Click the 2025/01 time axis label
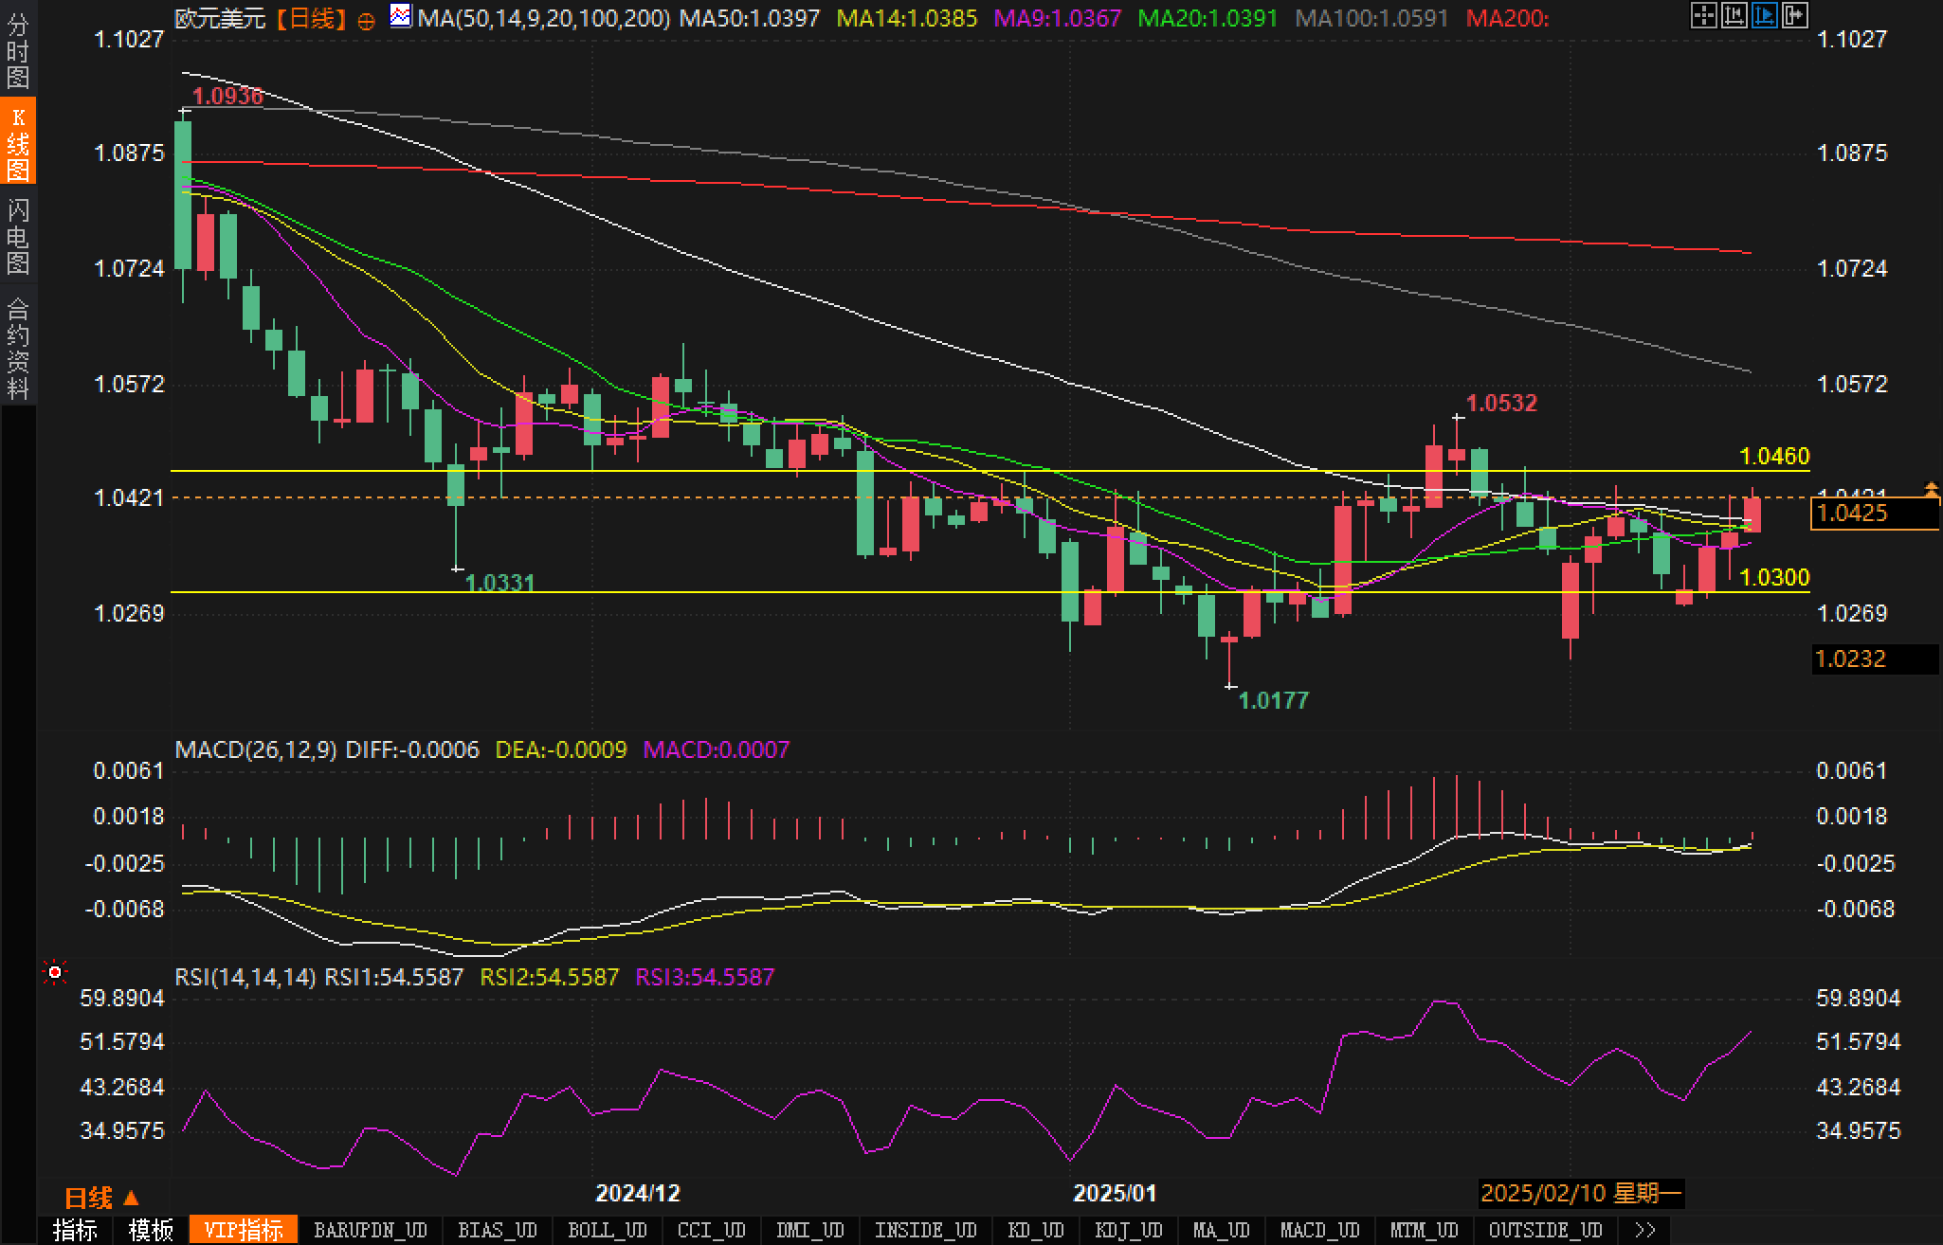 tap(1115, 1193)
